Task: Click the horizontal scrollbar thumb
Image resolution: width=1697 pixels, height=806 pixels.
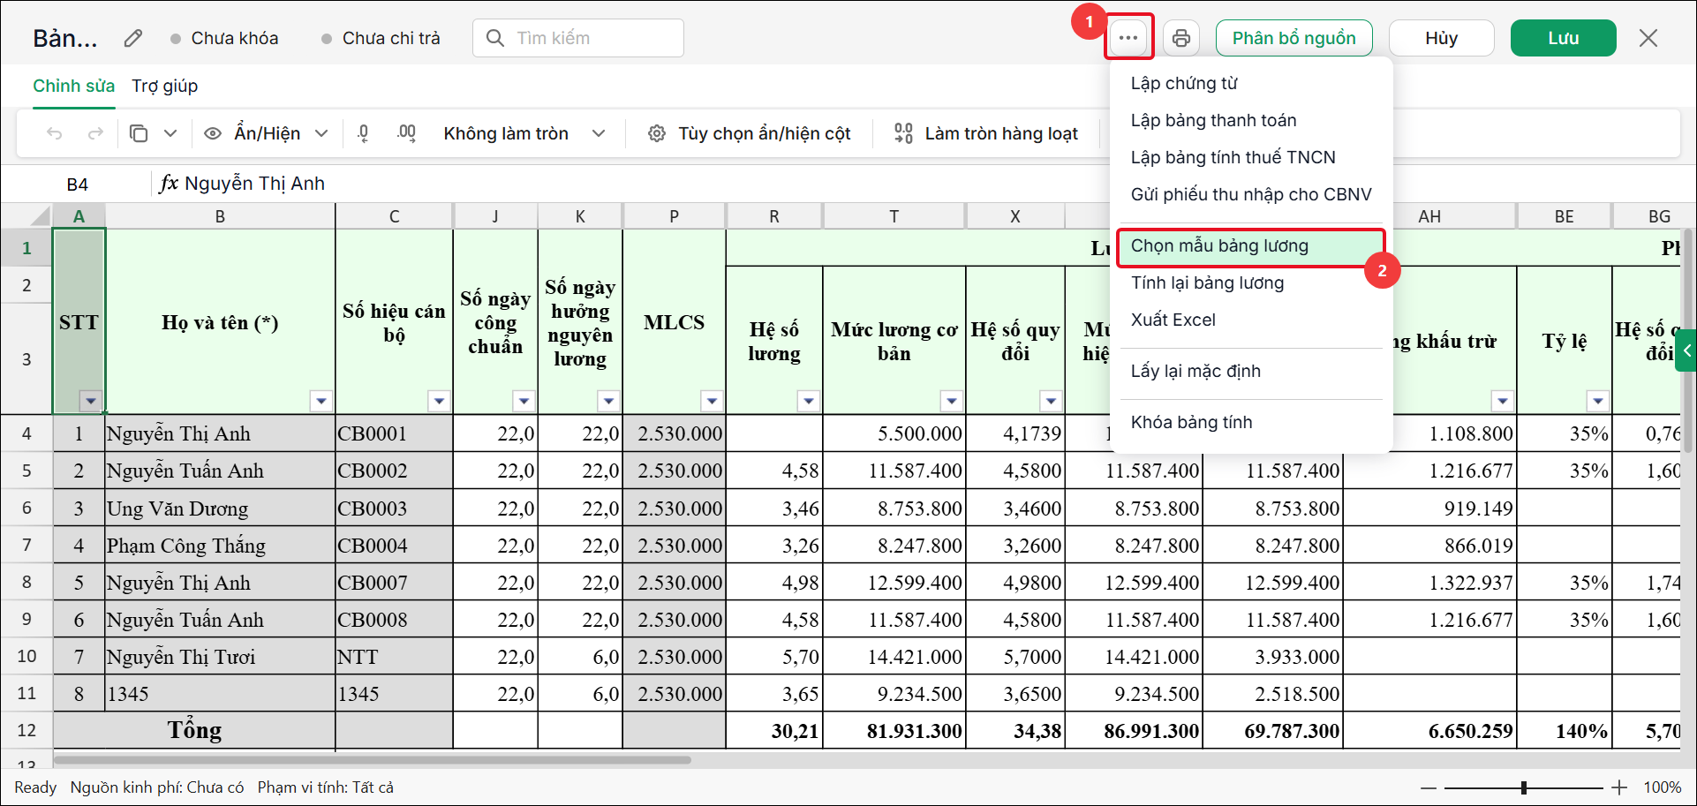Action: click(372, 759)
